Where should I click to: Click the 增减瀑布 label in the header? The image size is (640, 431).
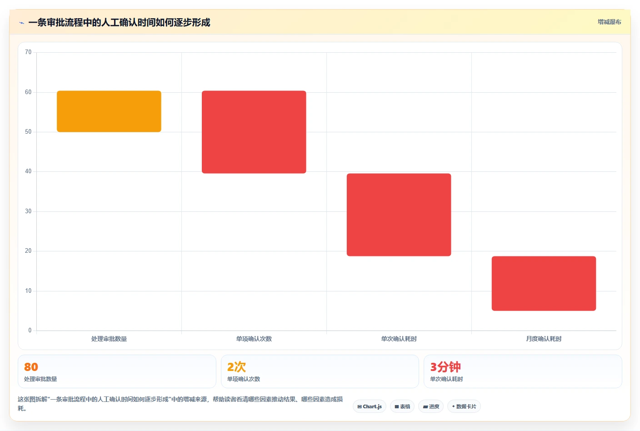tap(609, 22)
